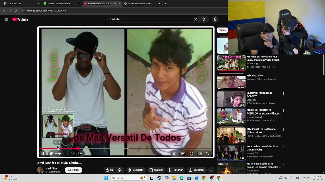The height and width of the screenshot is (182, 325).
Task: Open options for Venezuela en asamblea video
Action: [x=284, y=147]
